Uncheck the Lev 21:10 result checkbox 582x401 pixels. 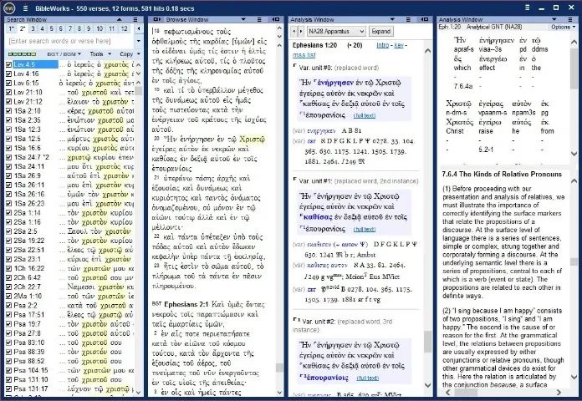pos(9,93)
